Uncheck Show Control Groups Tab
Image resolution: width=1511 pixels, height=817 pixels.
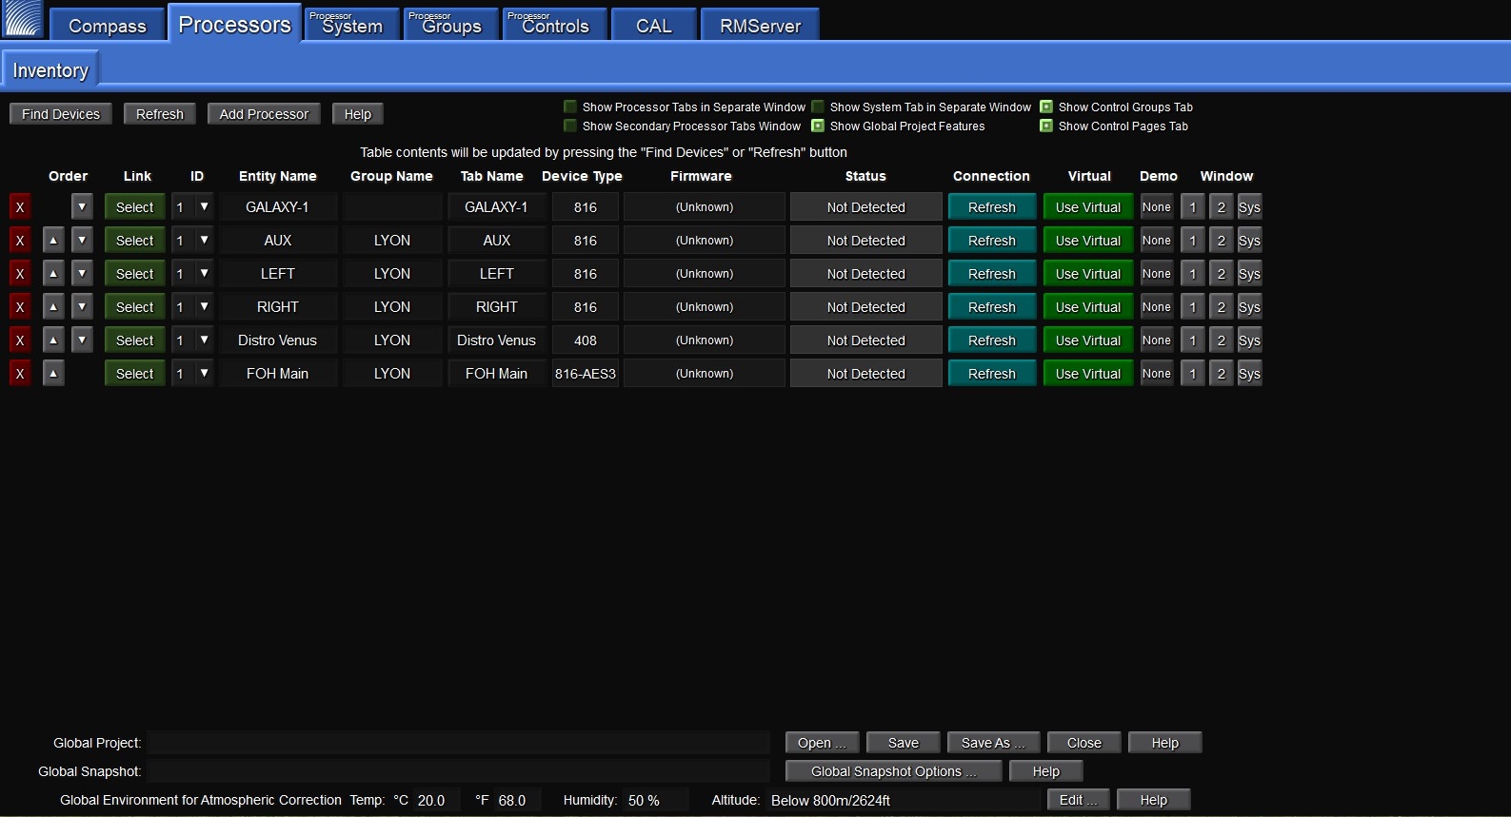tap(1046, 107)
